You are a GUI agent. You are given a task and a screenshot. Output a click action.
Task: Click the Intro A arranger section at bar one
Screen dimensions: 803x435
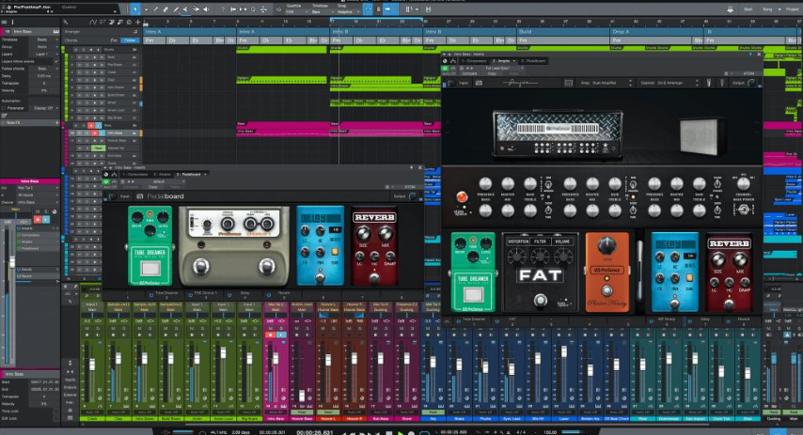tap(190, 32)
